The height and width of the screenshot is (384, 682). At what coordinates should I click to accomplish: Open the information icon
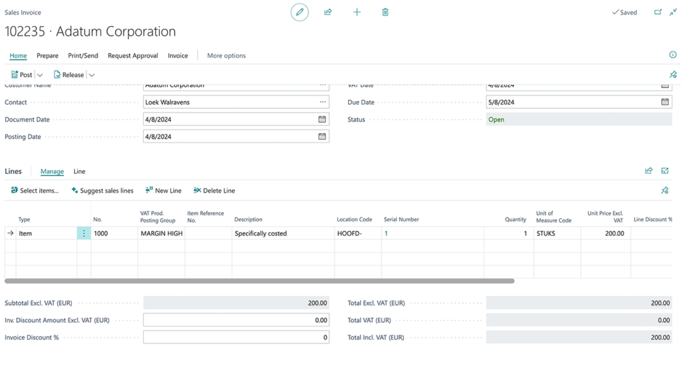[673, 55]
